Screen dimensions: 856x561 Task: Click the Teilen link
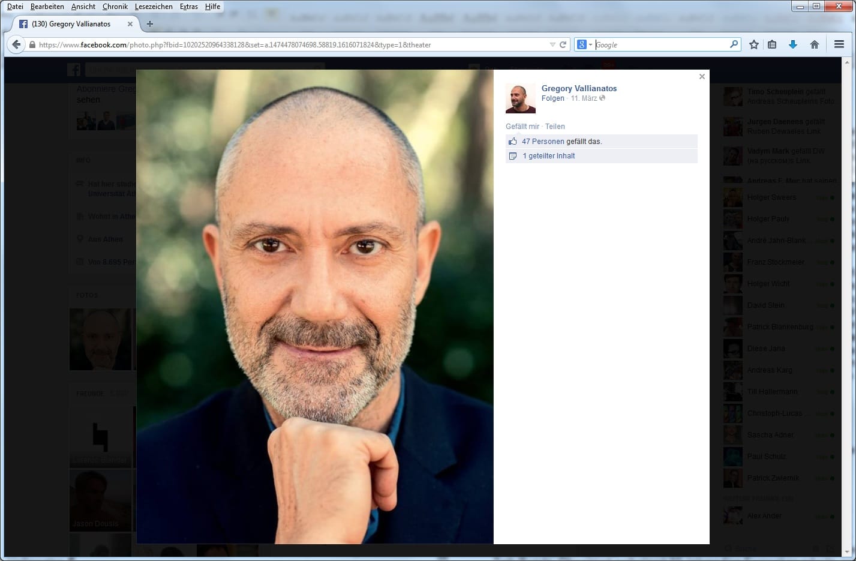pos(555,127)
